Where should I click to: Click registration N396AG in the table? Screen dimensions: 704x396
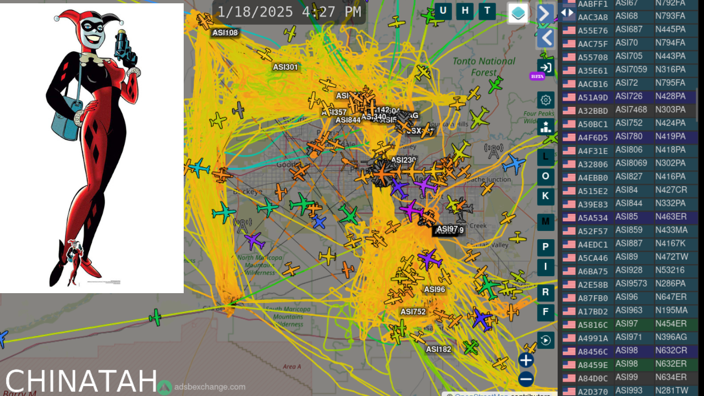(x=671, y=337)
